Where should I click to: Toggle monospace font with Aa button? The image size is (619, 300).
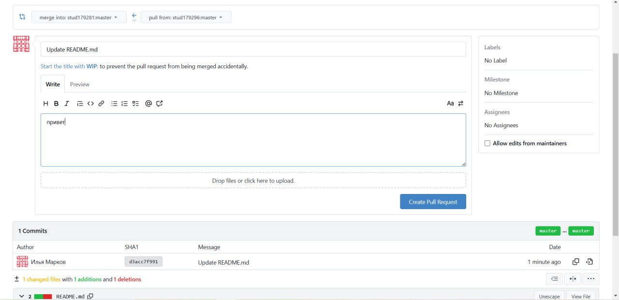(x=450, y=104)
